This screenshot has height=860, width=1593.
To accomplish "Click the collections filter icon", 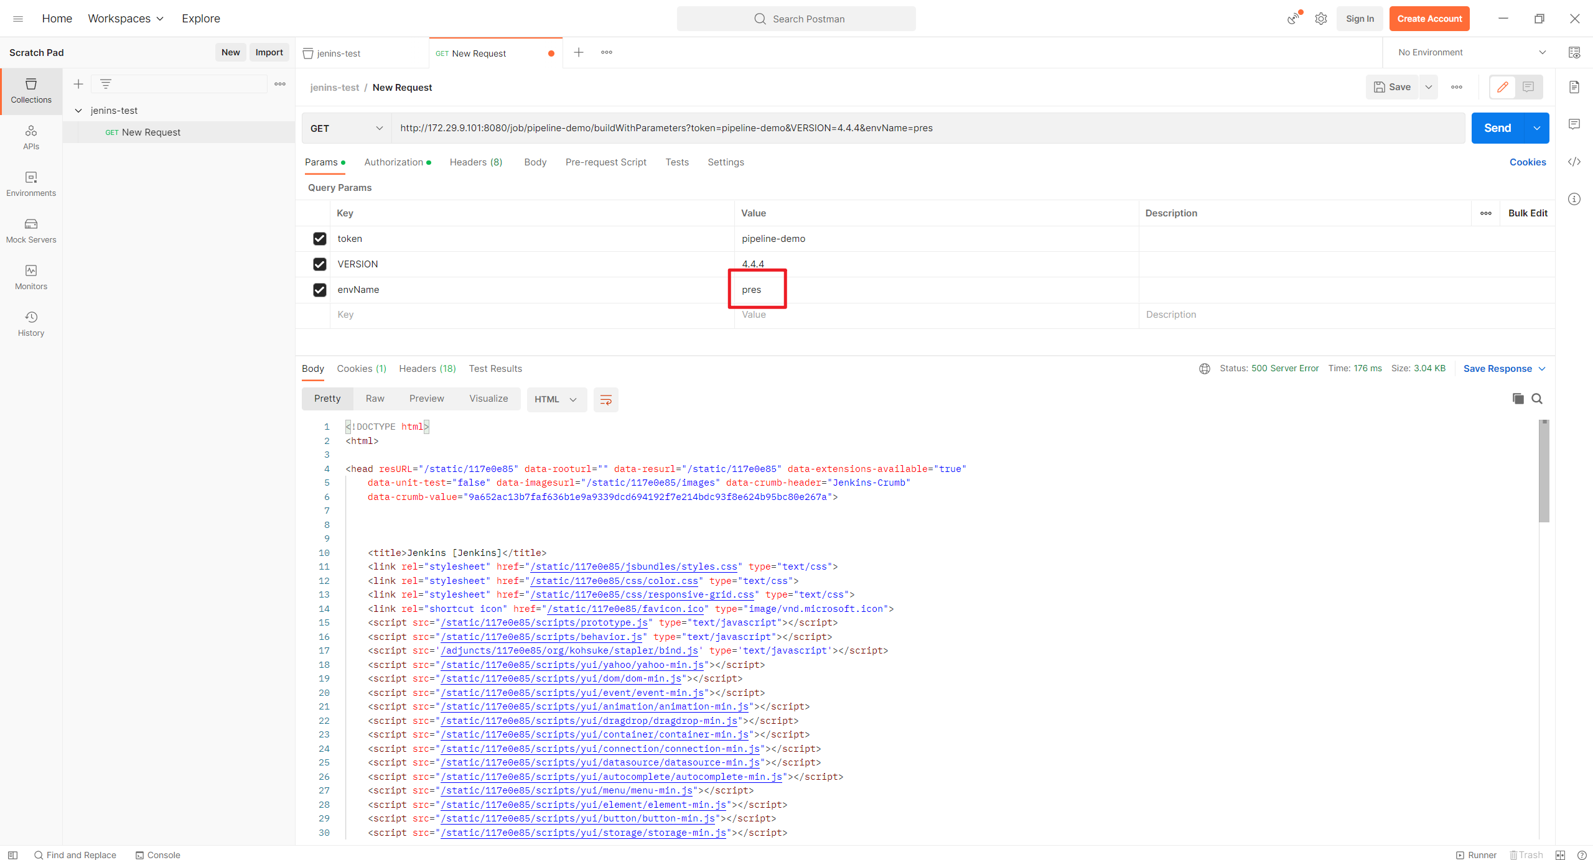I will tap(106, 84).
